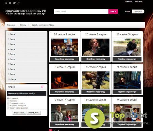The height and width of the screenshot is (131, 153).
Task: Click the 10 сезон 1 серия thumbnail
Action: coord(65,47)
